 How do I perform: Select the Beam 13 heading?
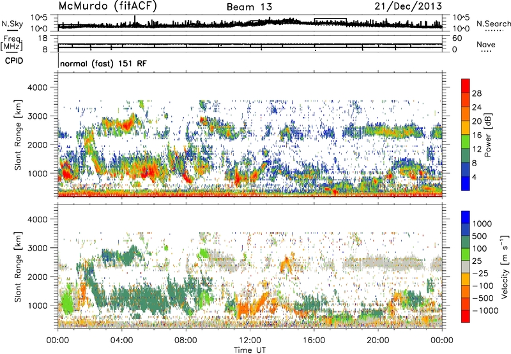pyautogui.click(x=249, y=7)
